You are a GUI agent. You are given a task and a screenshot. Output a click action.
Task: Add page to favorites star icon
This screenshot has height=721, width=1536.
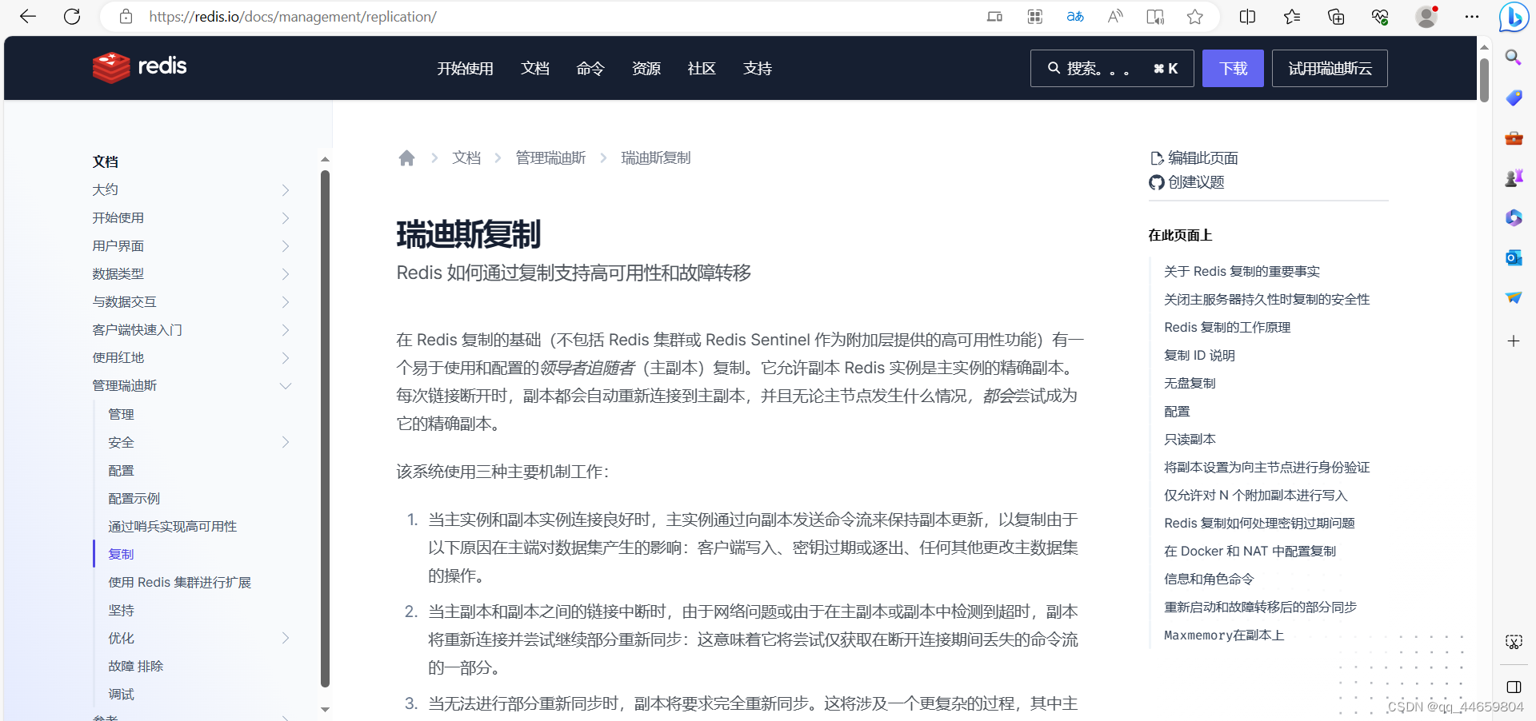[1195, 17]
